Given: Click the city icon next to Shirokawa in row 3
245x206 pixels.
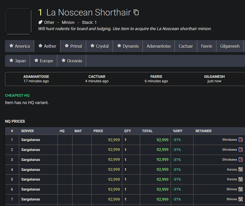Looking at the screenshot, I should [241, 160].
